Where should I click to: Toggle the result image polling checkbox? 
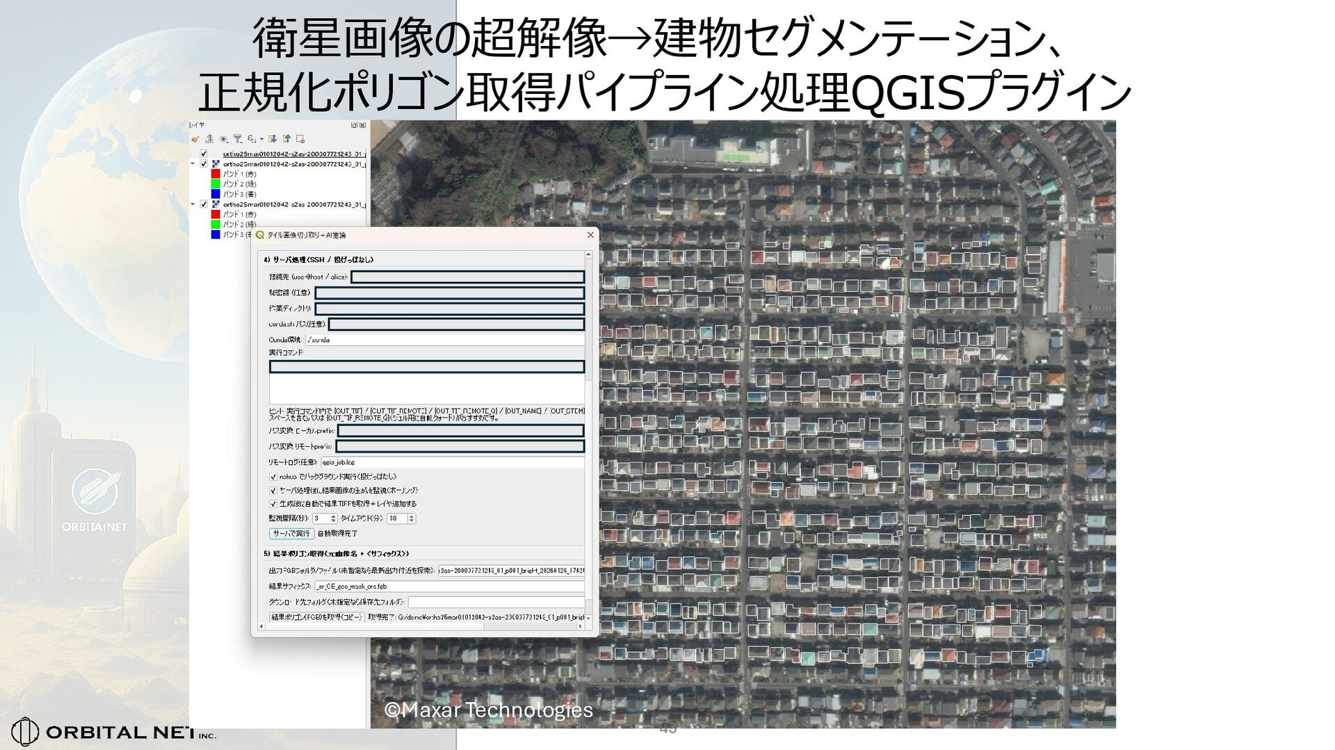click(273, 490)
